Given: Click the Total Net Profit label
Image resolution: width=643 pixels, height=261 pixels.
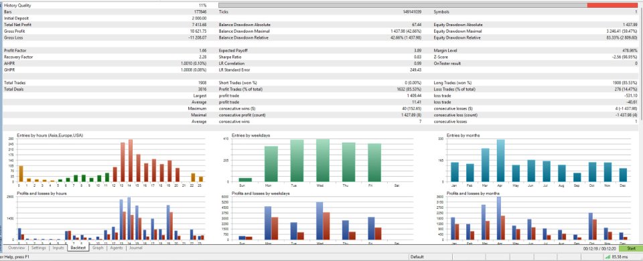Looking at the screenshot, I should click(x=17, y=25).
